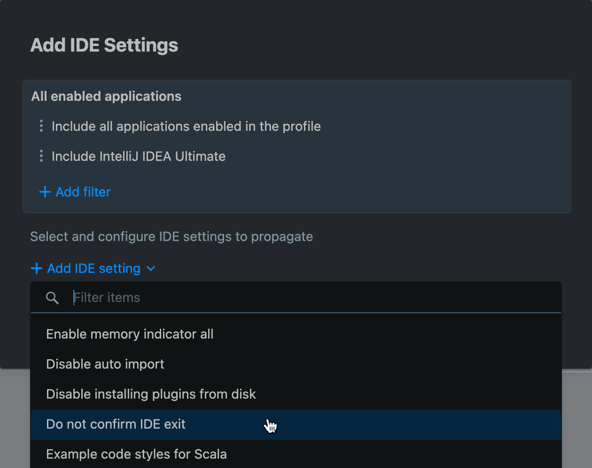Select "Disable installing plugins from disk"

click(151, 394)
